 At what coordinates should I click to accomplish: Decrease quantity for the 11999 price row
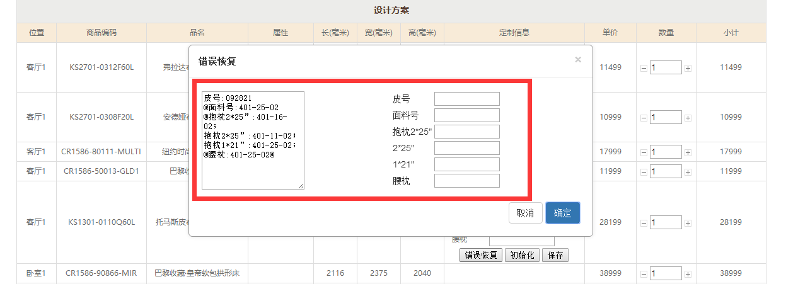(644, 171)
